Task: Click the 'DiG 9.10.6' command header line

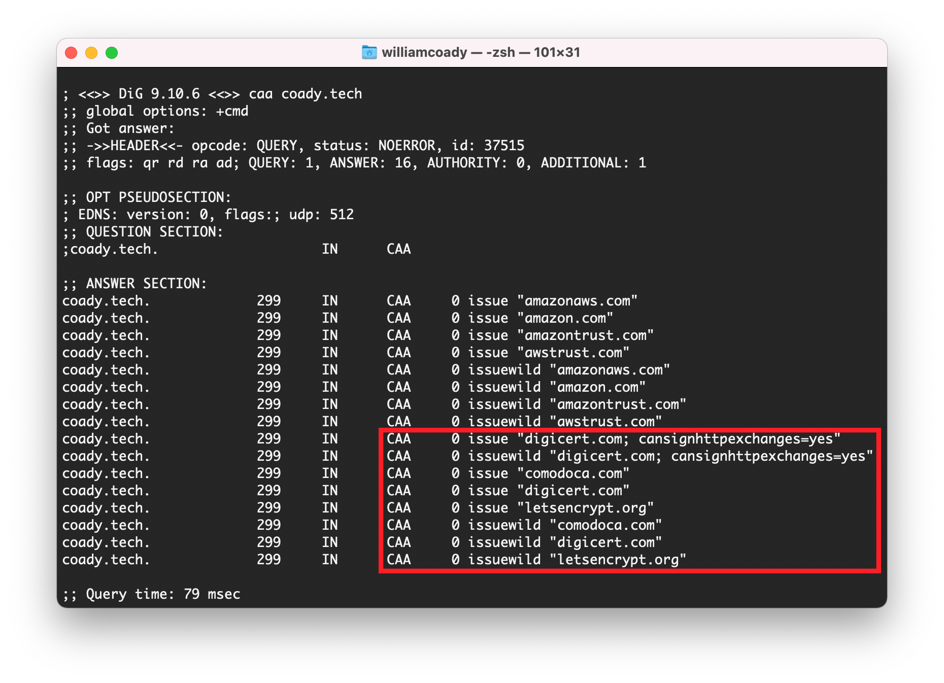Action: click(212, 94)
